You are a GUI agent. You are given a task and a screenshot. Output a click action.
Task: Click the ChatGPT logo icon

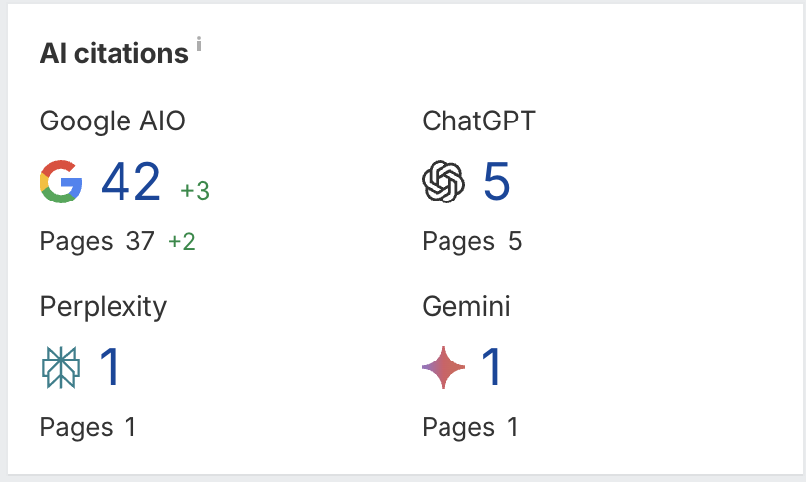click(443, 183)
